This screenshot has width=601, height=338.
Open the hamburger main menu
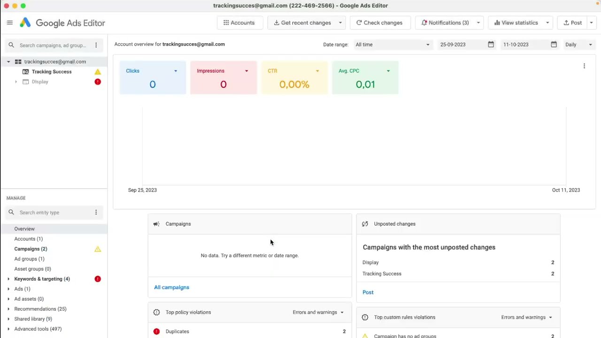pos(10,23)
